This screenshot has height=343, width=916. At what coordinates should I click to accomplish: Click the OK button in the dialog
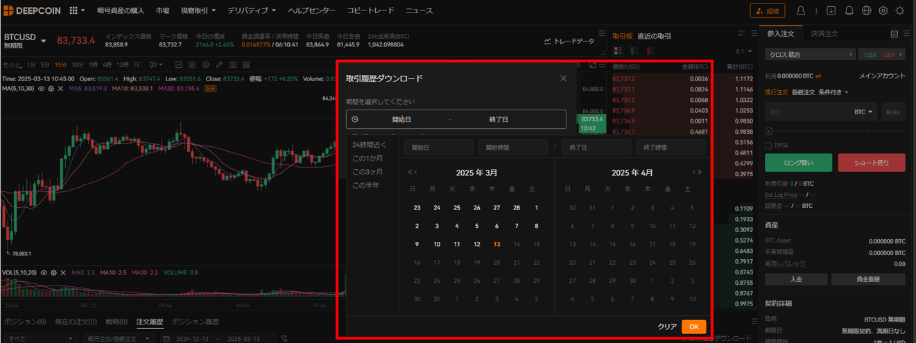tap(693, 326)
